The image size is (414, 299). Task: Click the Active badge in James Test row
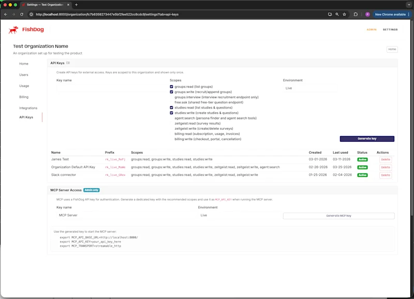tap(362, 159)
